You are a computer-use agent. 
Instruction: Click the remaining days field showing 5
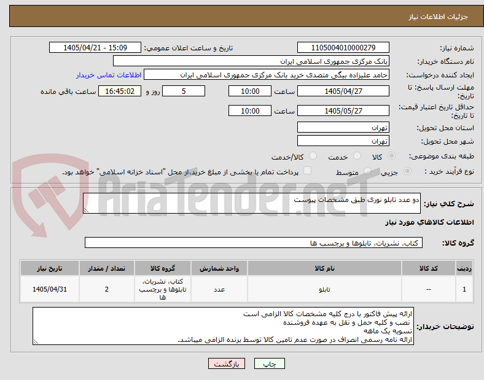tap(184, 91)
